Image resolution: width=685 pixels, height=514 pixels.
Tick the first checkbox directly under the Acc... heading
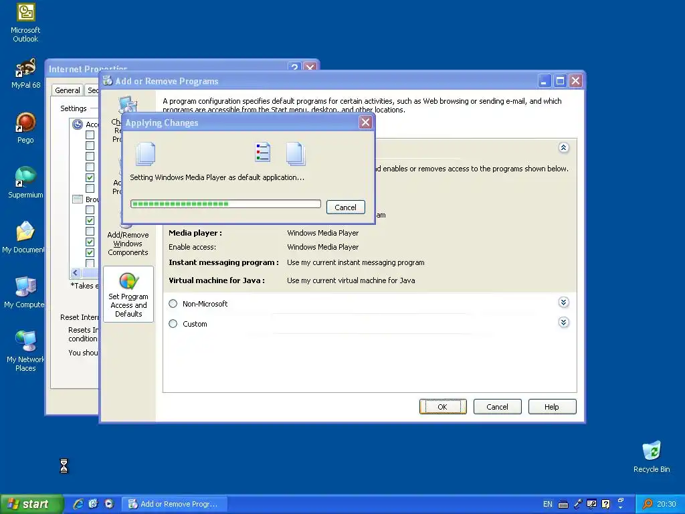click(90, 135)
